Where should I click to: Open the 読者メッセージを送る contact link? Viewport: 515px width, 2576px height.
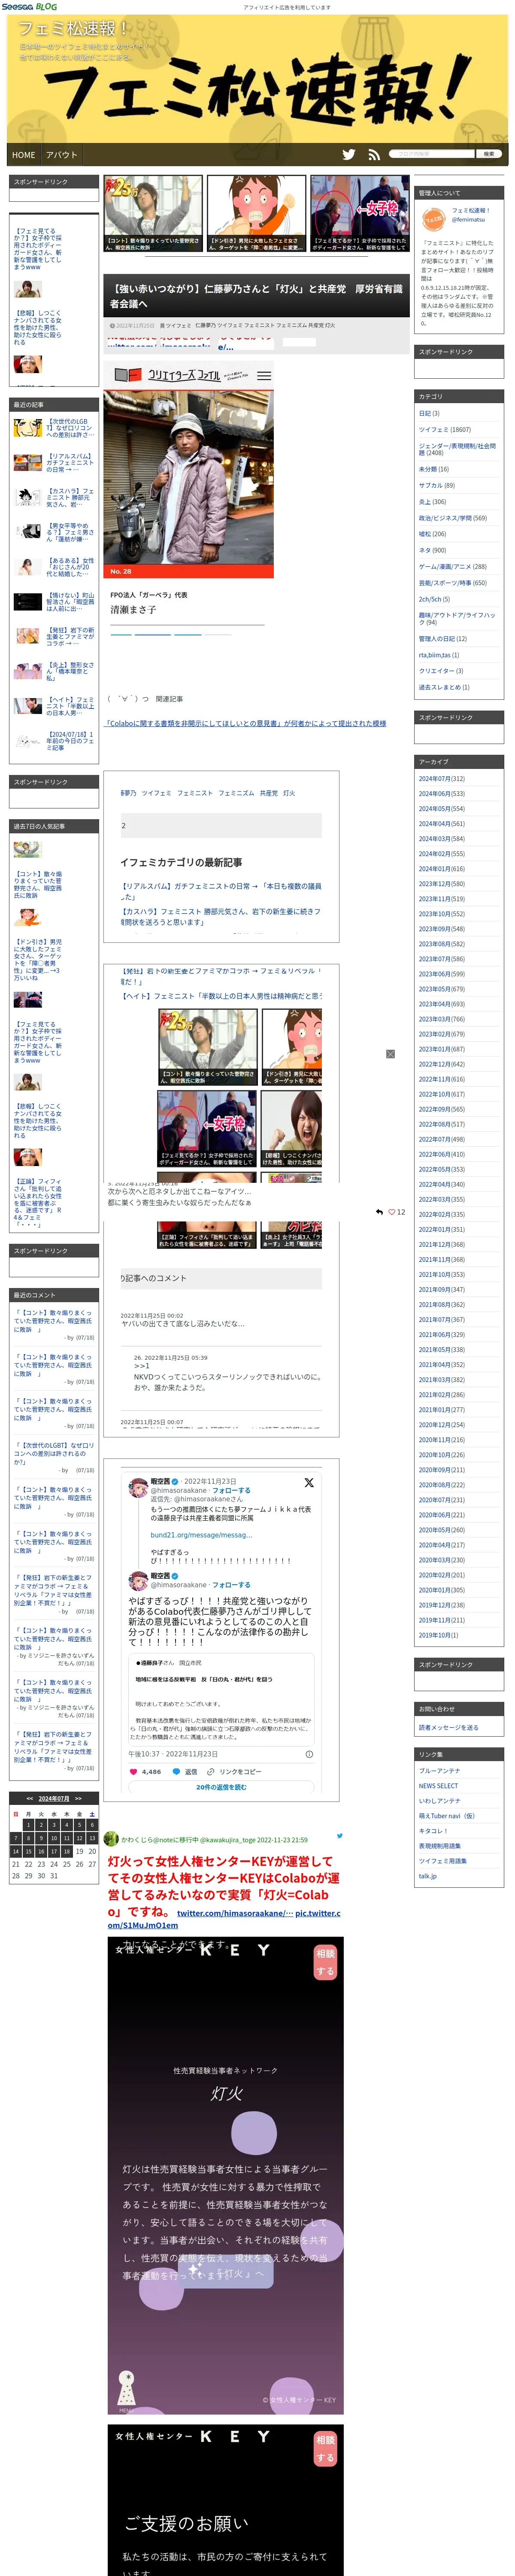pyautogui.click(x=448, y=1727)
